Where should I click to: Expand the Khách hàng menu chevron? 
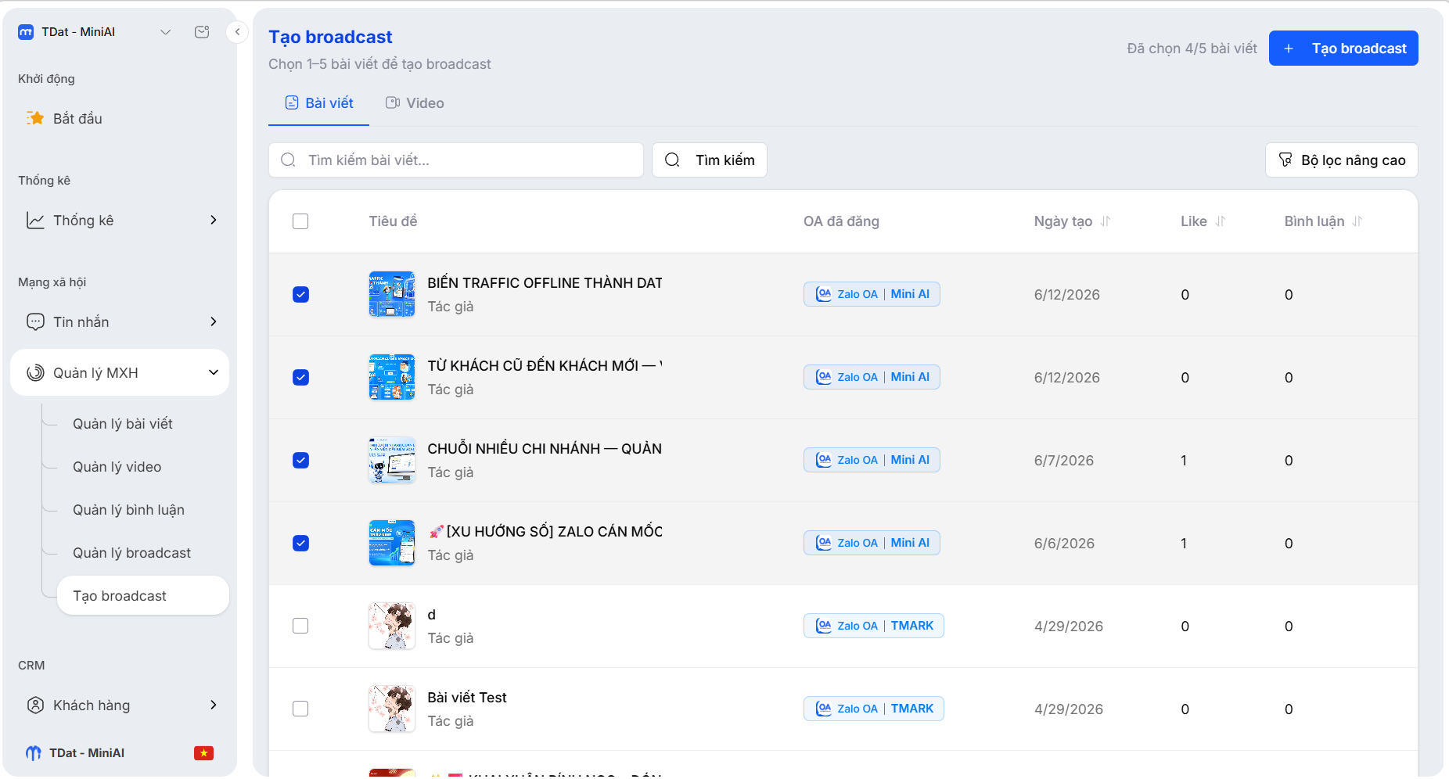214,705
